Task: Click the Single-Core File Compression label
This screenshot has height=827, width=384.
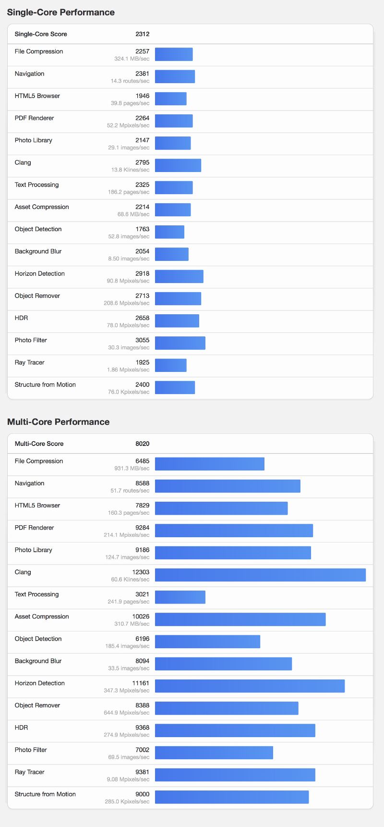Action: click(39, 51)
